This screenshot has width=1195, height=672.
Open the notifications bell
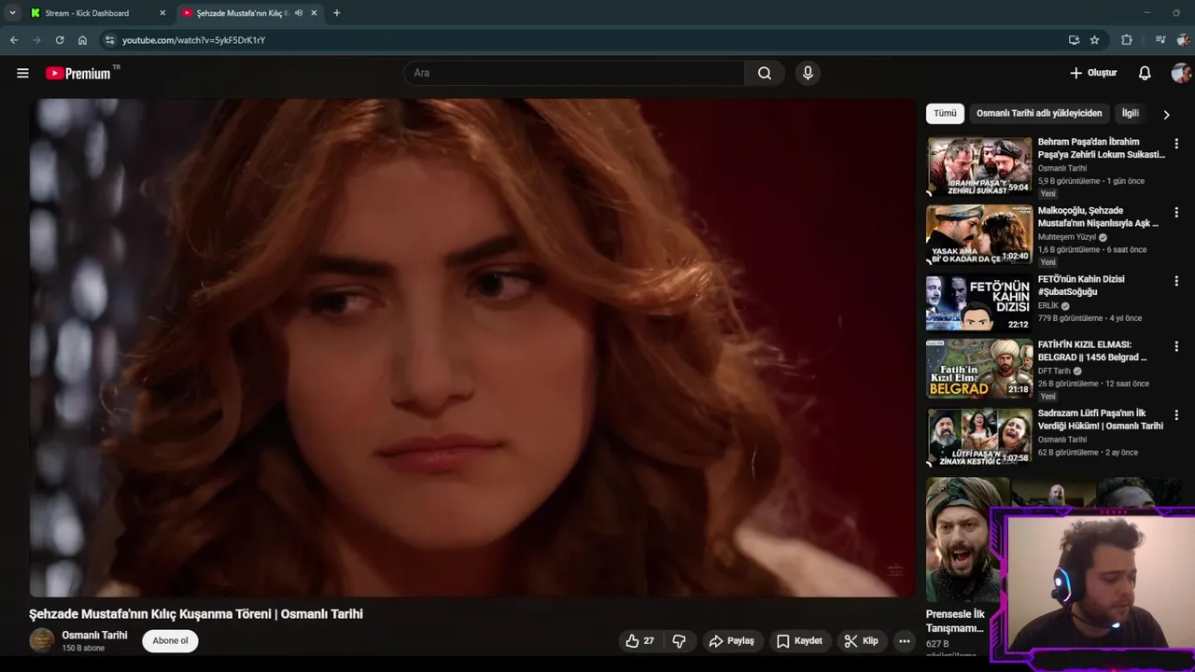[x=1145, y=73]
